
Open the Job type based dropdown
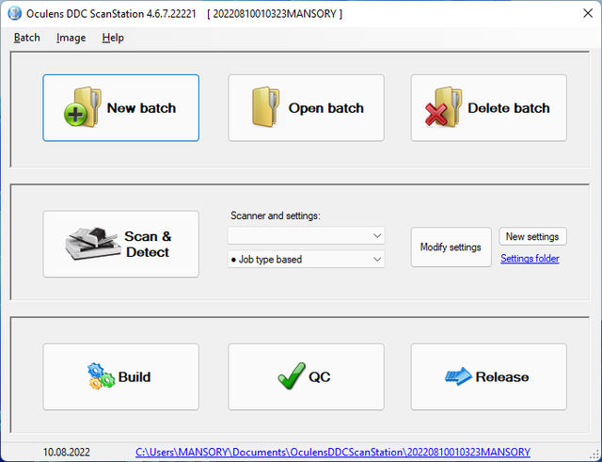(306, 259)
